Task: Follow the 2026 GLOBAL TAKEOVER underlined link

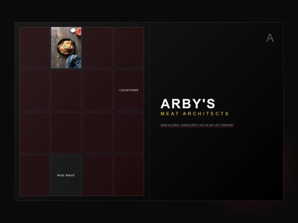Action: (x=197, y=125)
